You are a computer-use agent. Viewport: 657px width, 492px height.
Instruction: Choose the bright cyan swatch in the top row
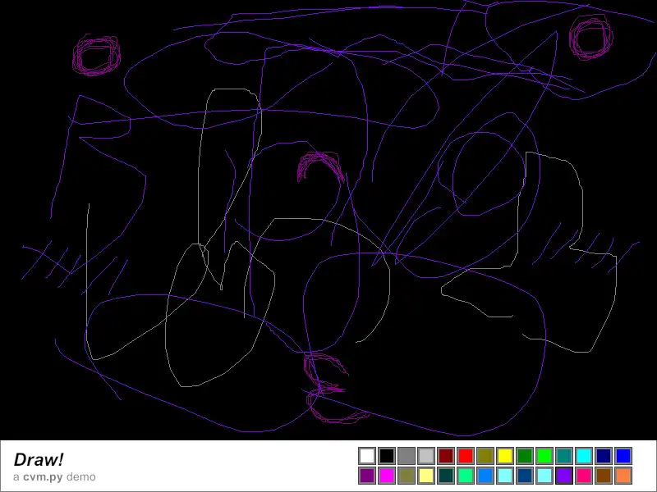tap(584, 456)
